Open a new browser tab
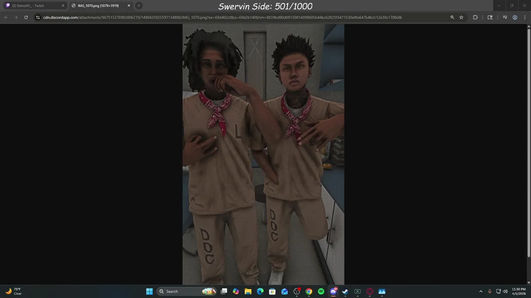The image size is (531, 298). pos(139,6)
